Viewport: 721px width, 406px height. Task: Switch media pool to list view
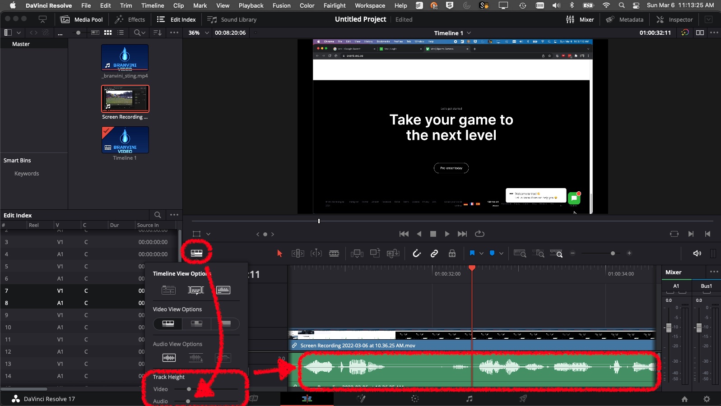[121, 32]
